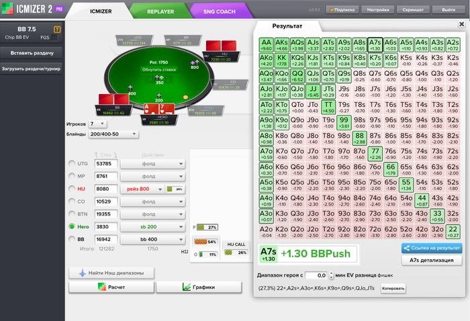Switch to the ICMIZER tab
Image resolution: width=470 pixels, height=321 pixels.
click(101, 11)
